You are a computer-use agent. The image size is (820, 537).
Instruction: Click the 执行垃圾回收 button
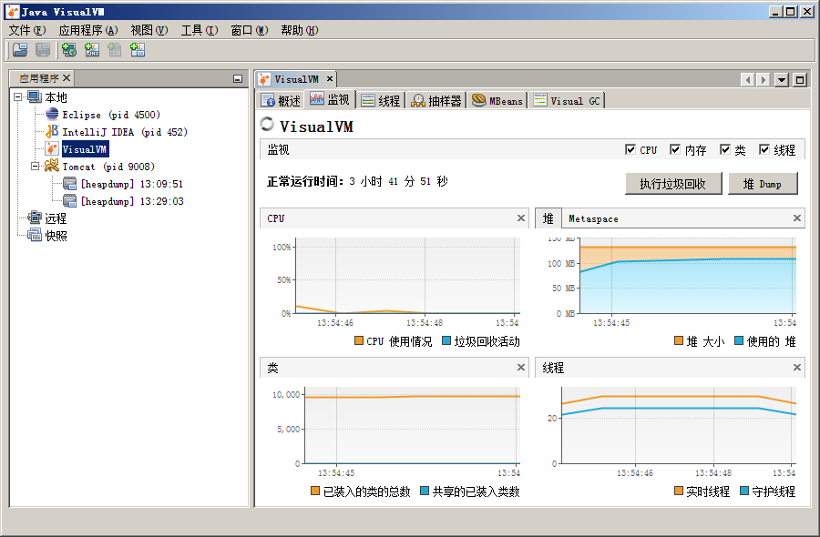click(673, 183)
